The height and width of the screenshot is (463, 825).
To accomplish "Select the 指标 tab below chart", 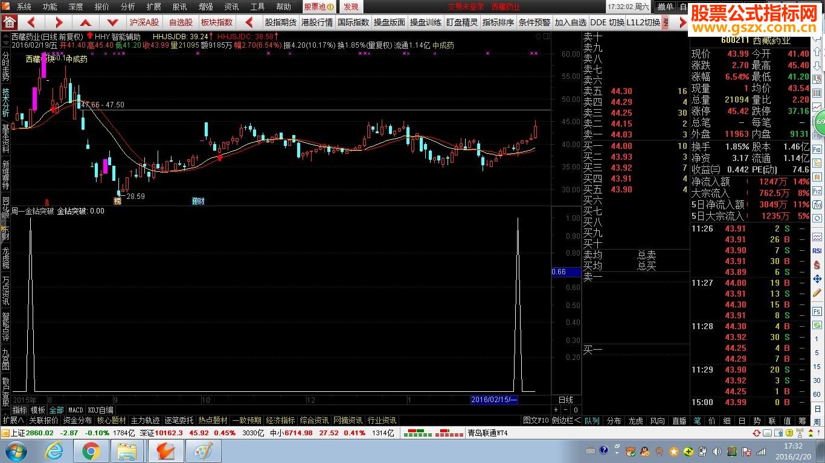I will tap(20, 410).
